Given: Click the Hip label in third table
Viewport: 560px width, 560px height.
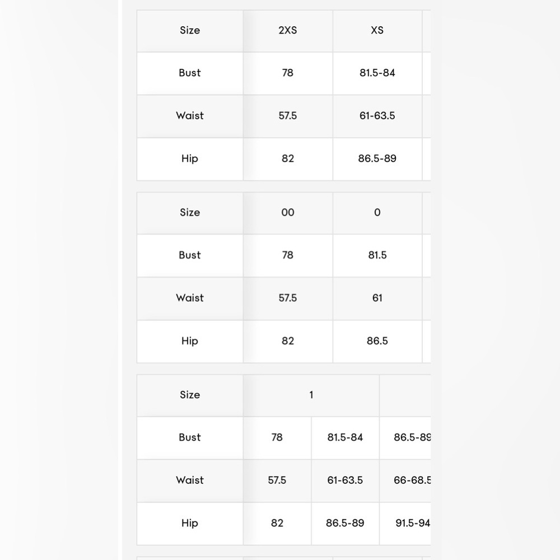Looking at the screenshot, I should click(190, 524).
